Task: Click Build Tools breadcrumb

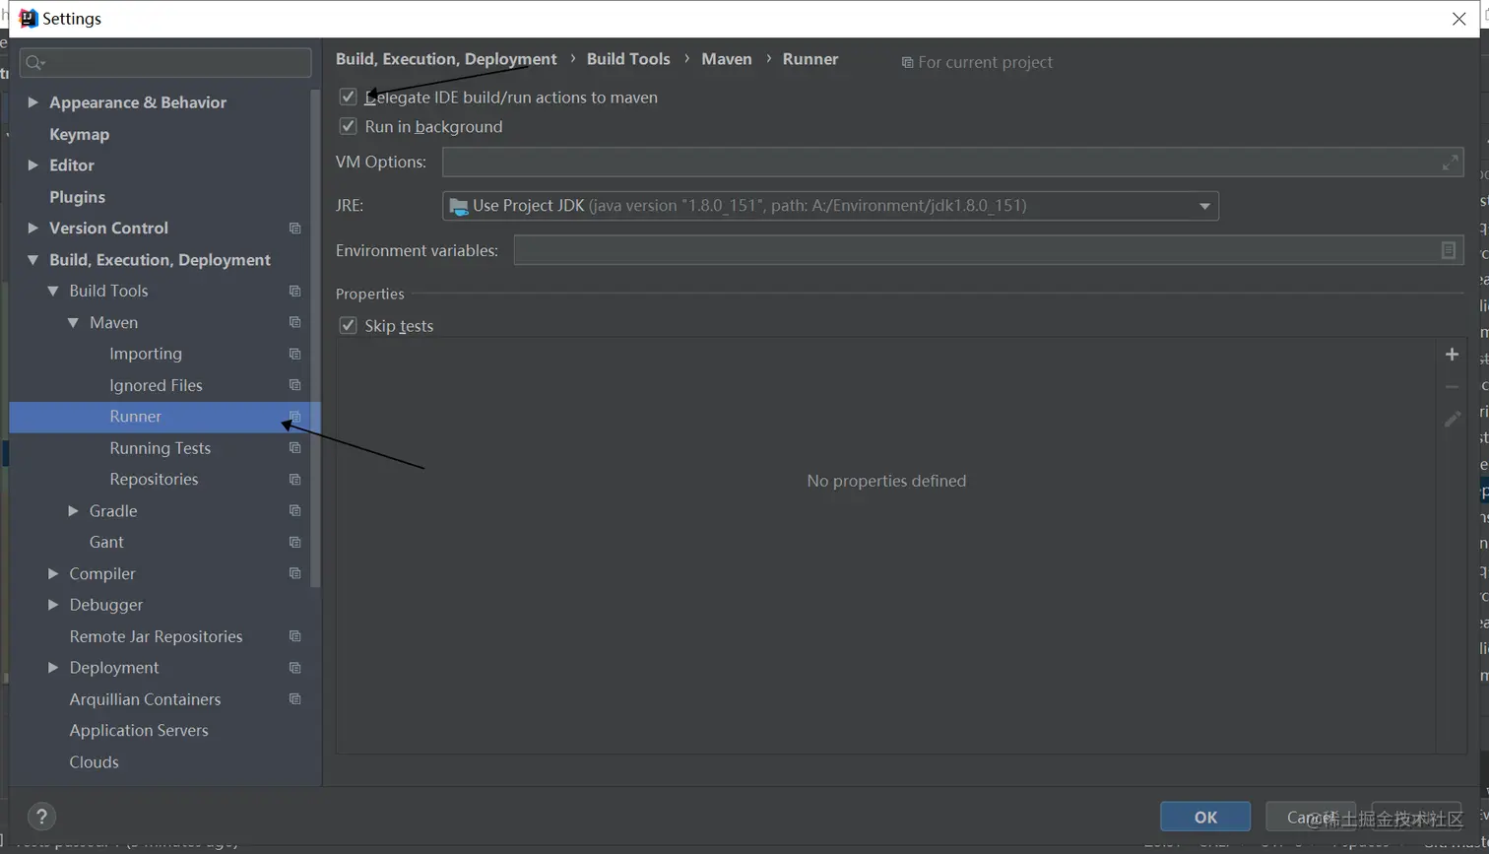Action: pos(628,59)
